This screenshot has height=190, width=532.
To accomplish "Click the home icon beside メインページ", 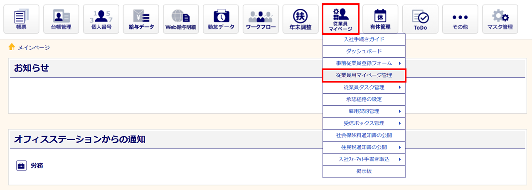I will pos(12,47).
